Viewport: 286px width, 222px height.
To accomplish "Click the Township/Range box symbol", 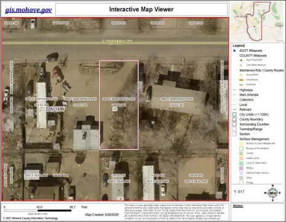I will click(x=235, y=129).
